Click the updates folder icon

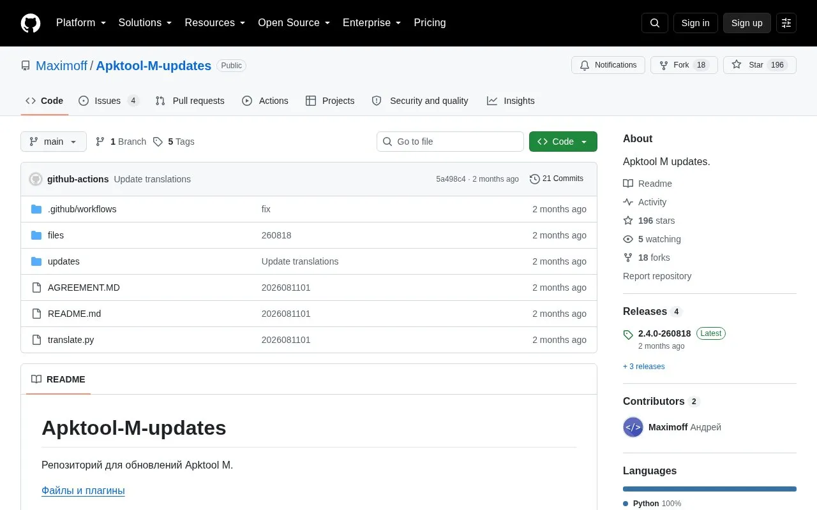click(x=36, y=261)
